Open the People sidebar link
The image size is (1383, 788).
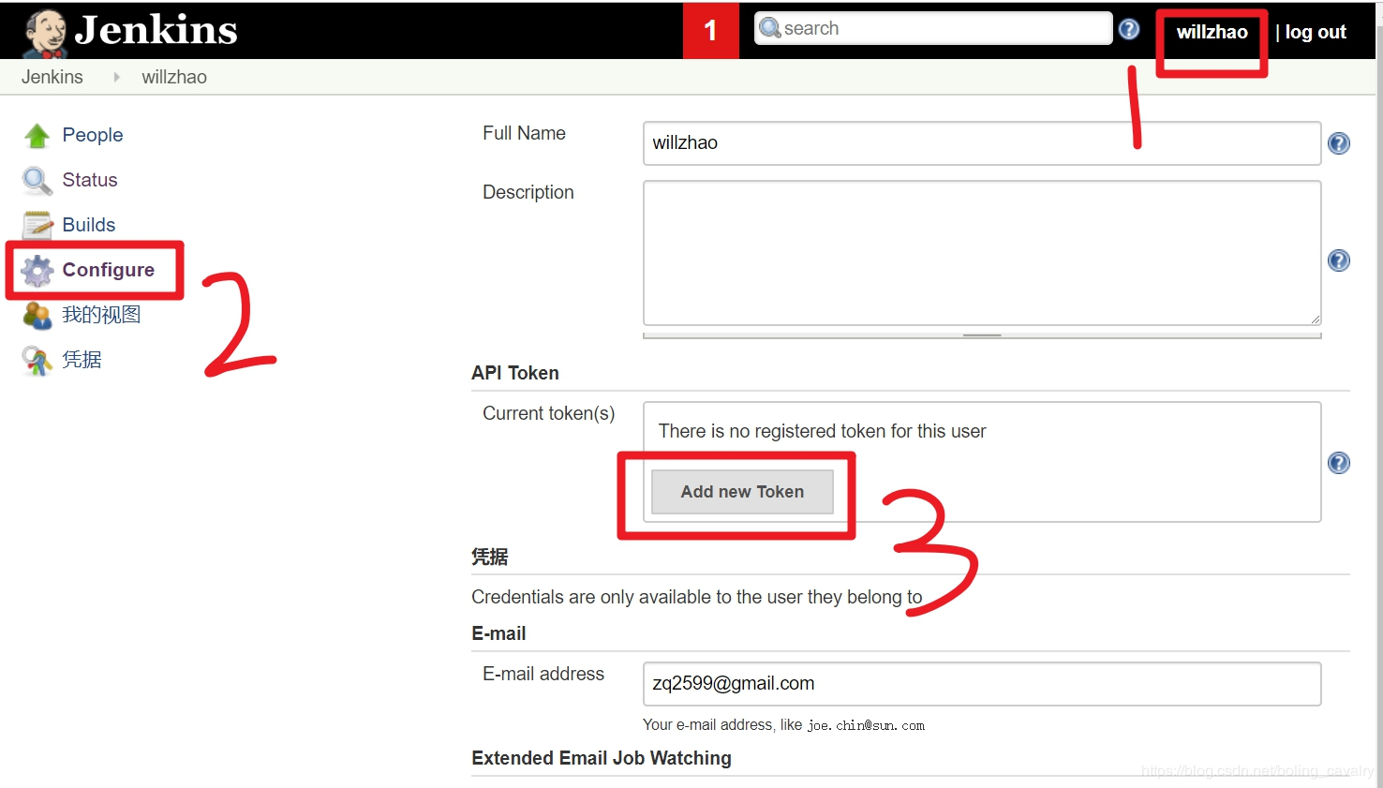coord(93,135)
